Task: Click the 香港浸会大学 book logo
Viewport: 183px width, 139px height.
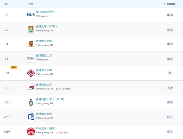Action: click(x=31, y=117)
